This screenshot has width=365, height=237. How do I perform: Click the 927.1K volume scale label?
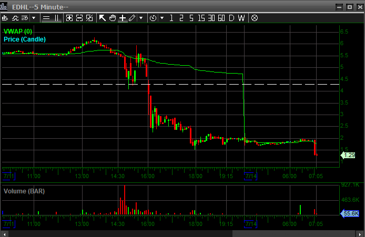pyautogui.click(x=350, y=185)
